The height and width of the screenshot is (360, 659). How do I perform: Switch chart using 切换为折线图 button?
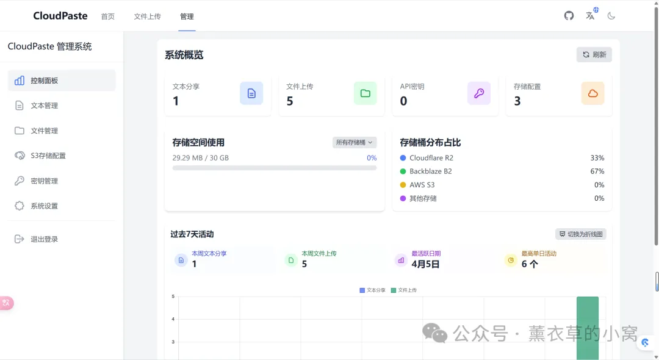pyautogui.click(x=580, y=234)
